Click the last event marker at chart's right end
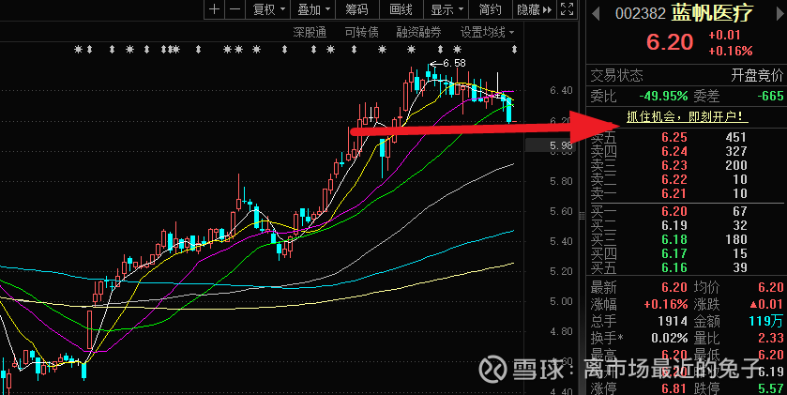Image resolution: width=787 pixels, height=395 pixels. point(514,49)
